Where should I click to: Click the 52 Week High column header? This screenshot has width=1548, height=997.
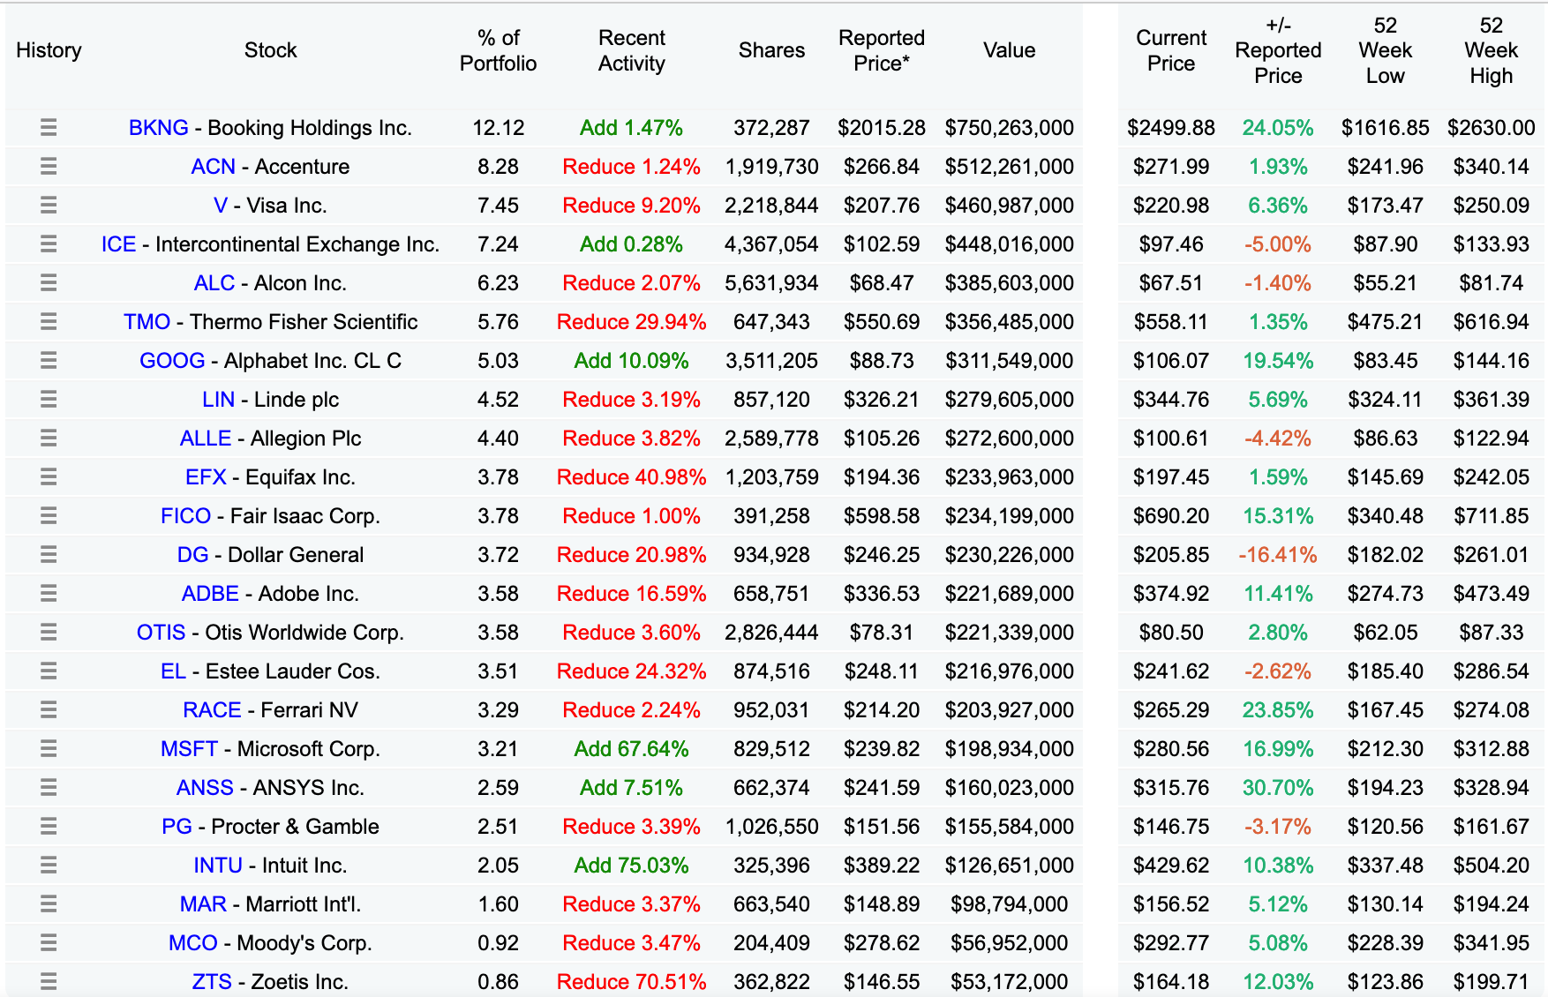point(1492,50)
